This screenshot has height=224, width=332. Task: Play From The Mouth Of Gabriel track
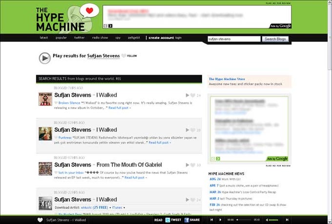click(187, 165)
